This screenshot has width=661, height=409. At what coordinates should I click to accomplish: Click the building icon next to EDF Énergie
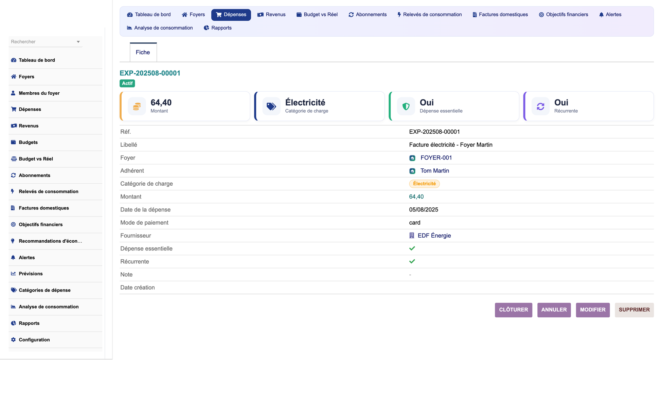click(412, 236)
